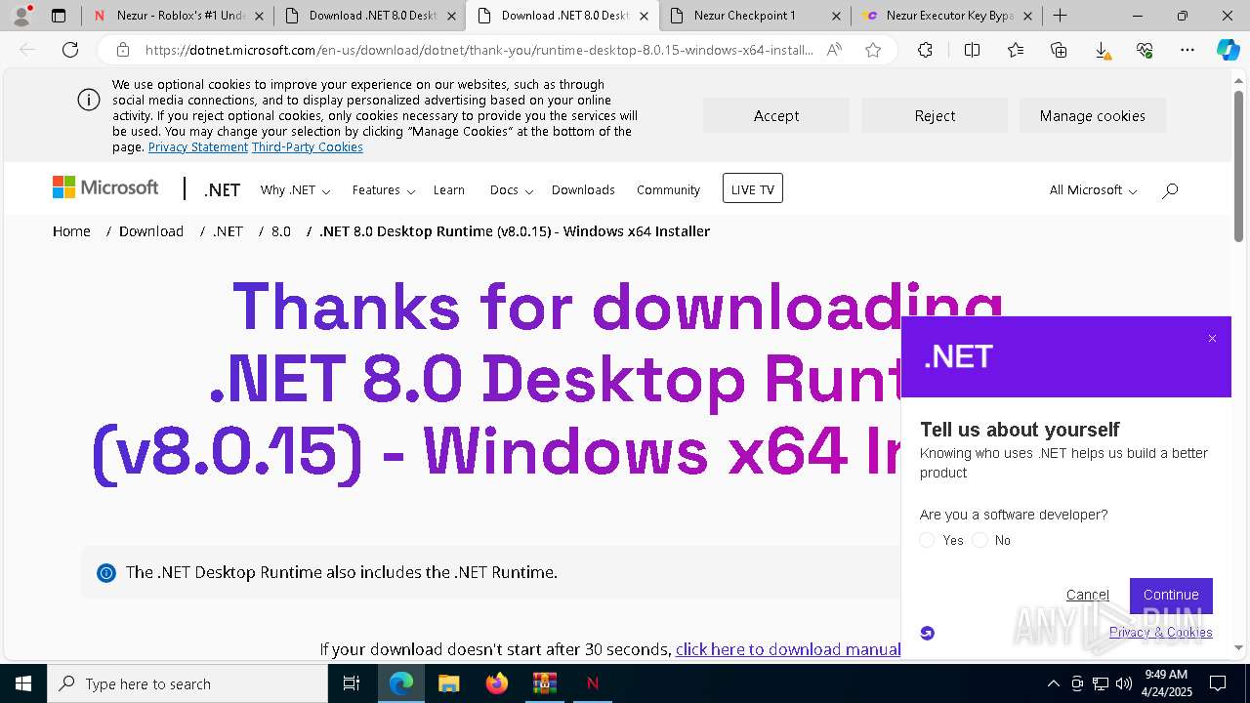
Task: Click the .NET brand link in header
Action: click(x=222, y=190)
